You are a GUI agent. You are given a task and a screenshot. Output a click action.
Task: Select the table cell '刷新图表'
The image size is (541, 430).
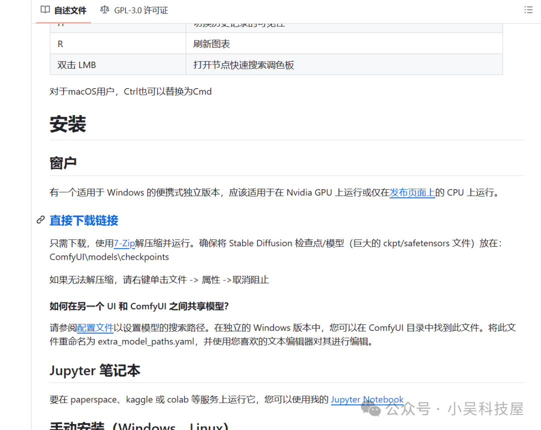tap(344, 44)
